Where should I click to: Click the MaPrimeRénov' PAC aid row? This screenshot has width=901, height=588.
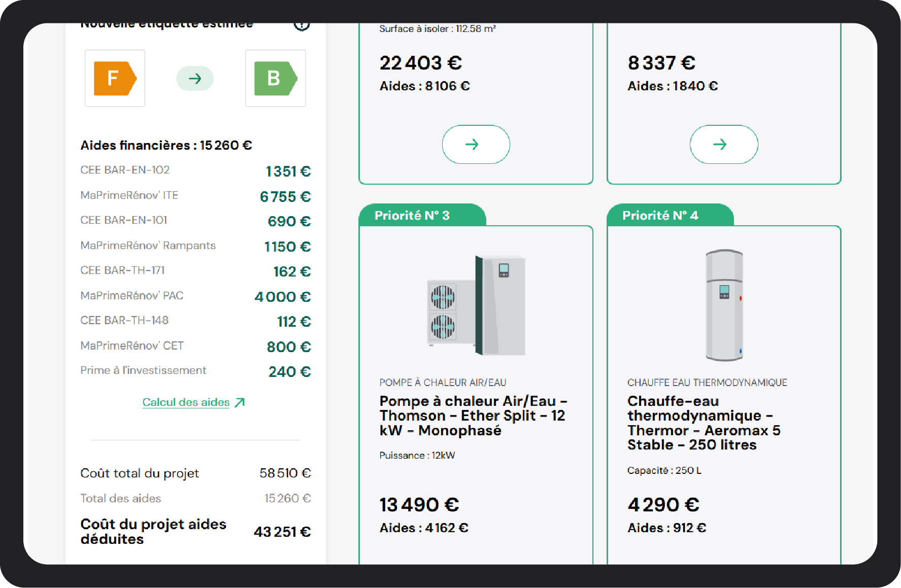tap(195, 296)
